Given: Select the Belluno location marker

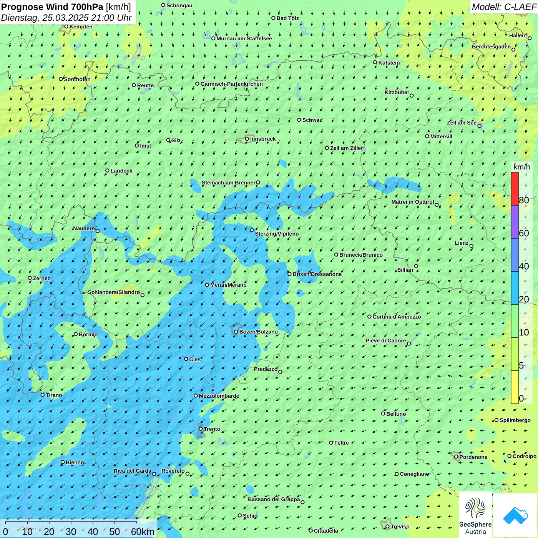Looking at the screenshot, I should pos(383,413).
